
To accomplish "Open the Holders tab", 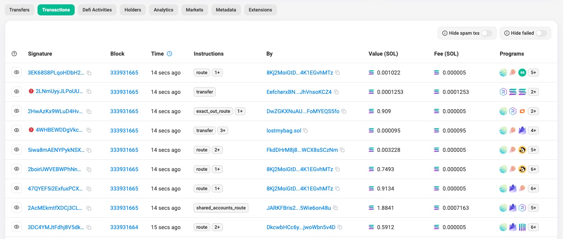I will 133,10.
